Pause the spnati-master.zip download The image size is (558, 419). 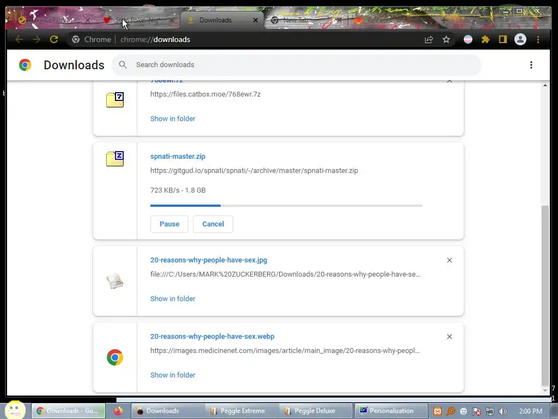169,224
